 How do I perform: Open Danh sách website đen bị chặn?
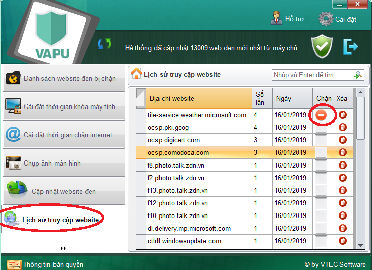coord(64,78)
